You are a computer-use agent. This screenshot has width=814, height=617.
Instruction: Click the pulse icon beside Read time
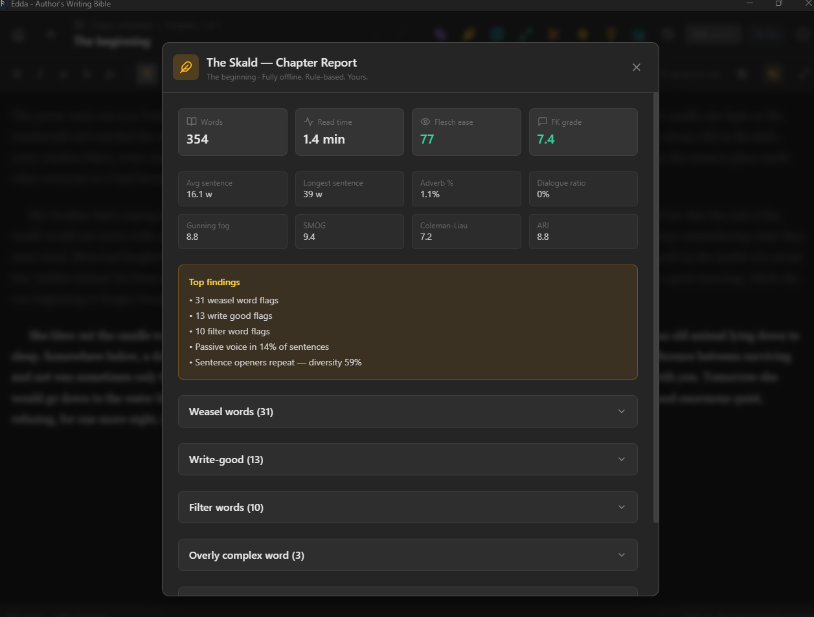point(309,122)
